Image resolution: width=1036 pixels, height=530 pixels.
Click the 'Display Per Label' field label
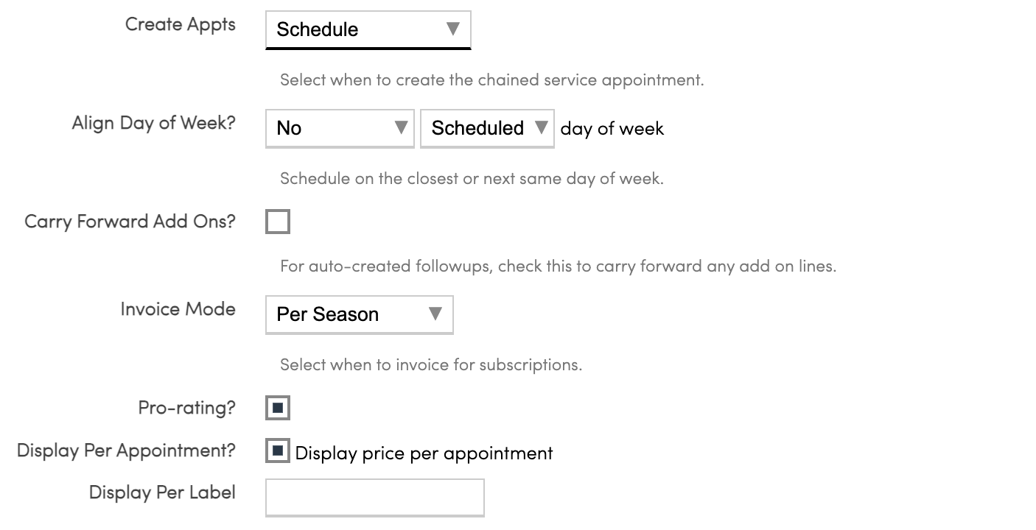(x=162, y=492)
